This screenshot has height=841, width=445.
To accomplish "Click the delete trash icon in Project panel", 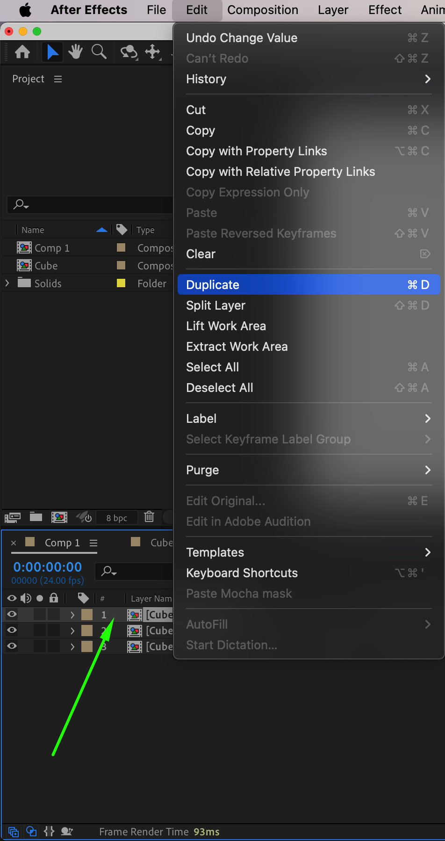I will click(x=149, y=517).
